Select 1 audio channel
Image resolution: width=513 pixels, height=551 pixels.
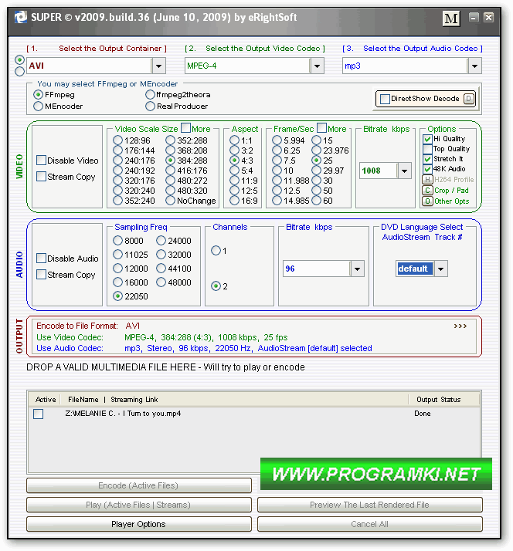[x=216, y=251]
